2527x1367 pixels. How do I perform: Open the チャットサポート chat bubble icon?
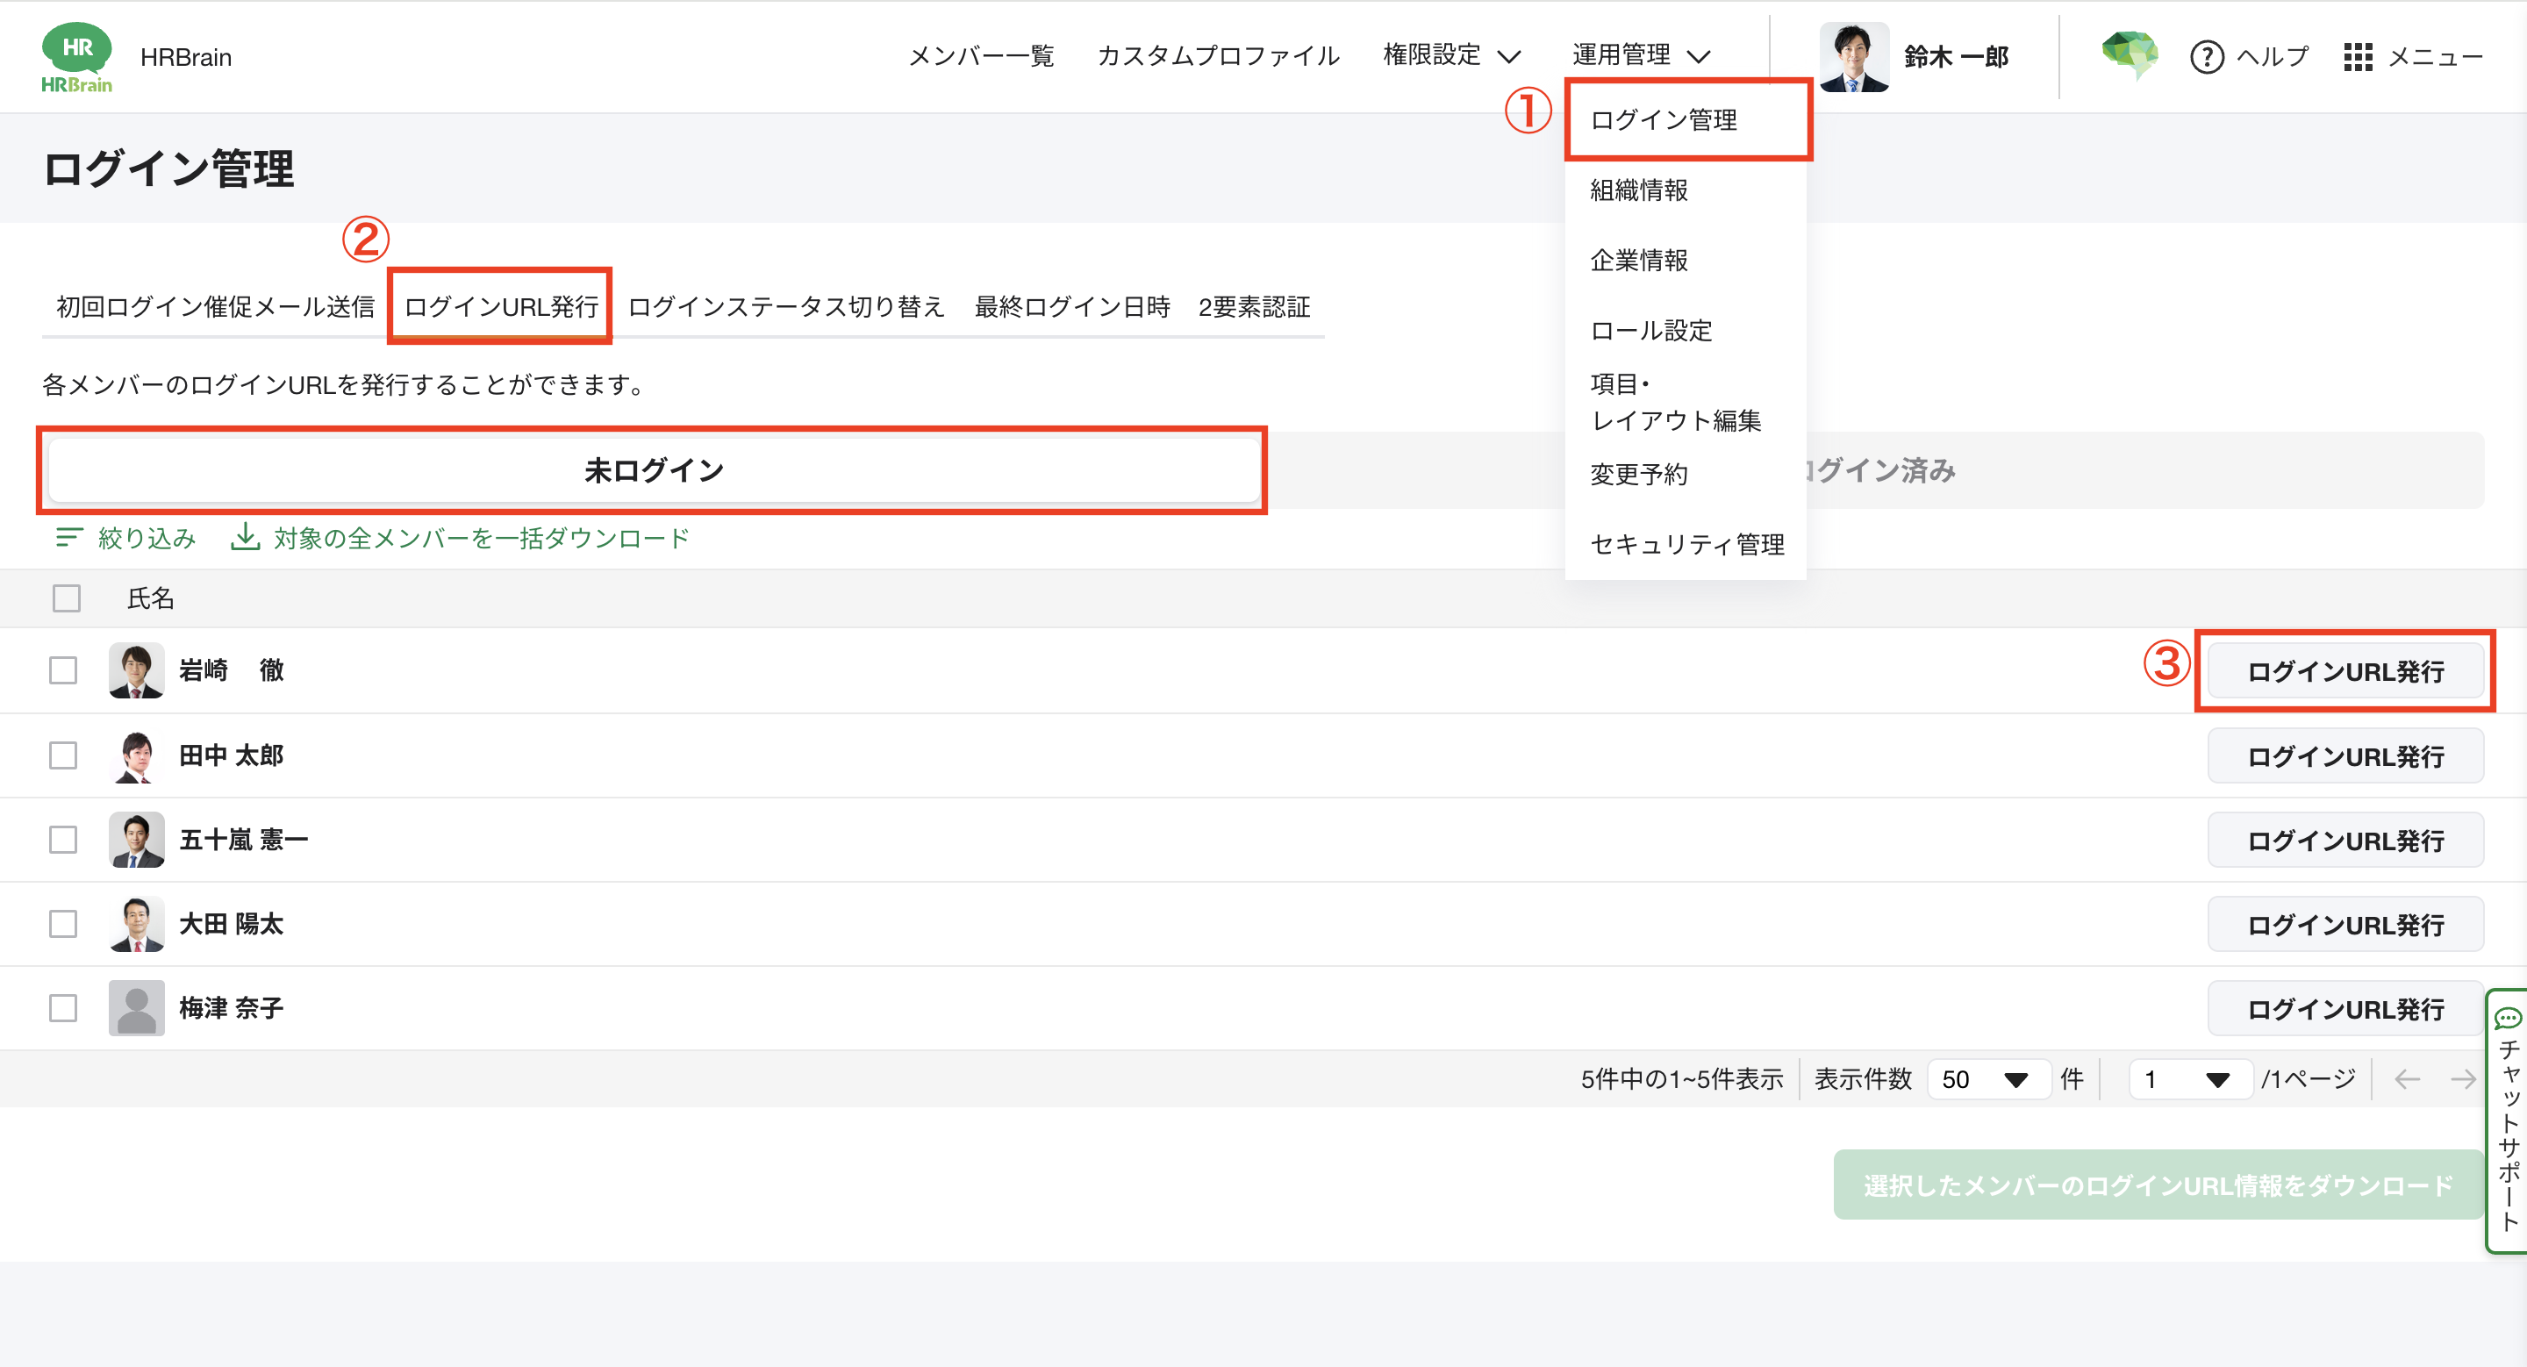click(x=2508, y=1018)
